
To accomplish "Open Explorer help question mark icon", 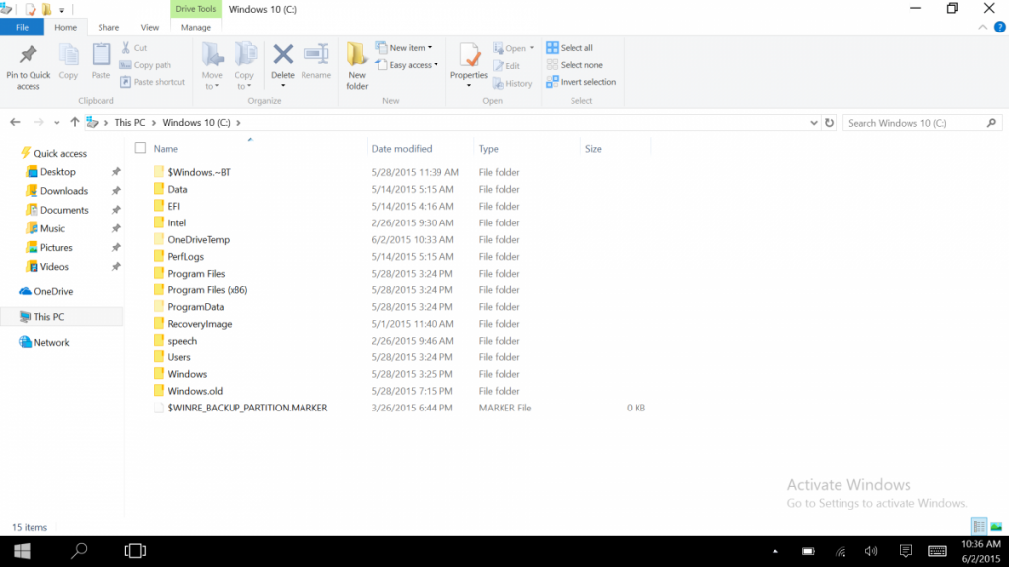I will (x=999, y=27).
